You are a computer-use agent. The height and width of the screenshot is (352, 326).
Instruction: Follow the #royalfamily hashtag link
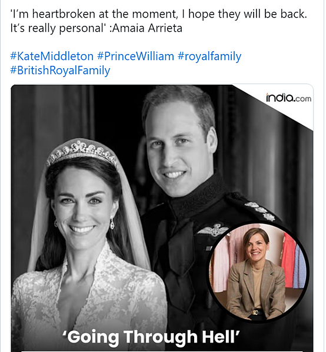pos(209,56)
